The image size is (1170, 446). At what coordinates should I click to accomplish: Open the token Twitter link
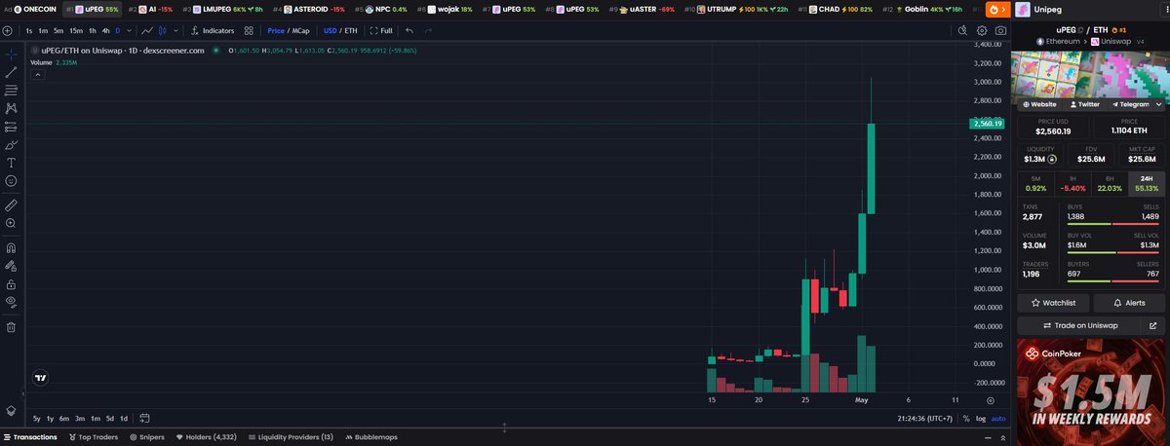(x=1084, y=103)
